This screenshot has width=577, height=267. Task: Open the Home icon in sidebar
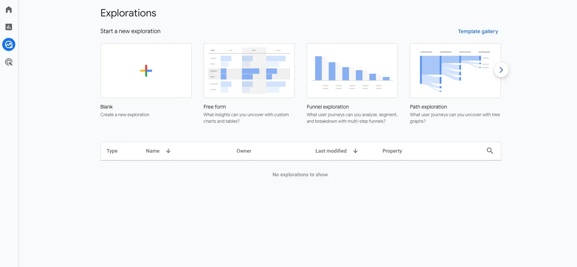pyautogui.click(x=9, y=9)
